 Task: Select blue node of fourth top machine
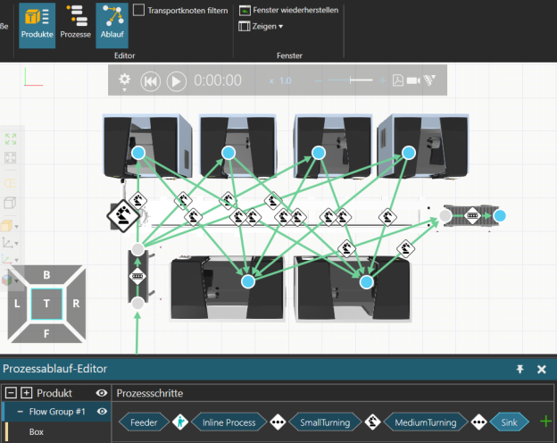(409, 153)
